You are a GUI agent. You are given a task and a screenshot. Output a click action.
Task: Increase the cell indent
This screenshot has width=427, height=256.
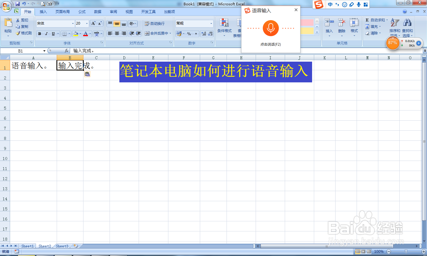click(x=138, y=33)
